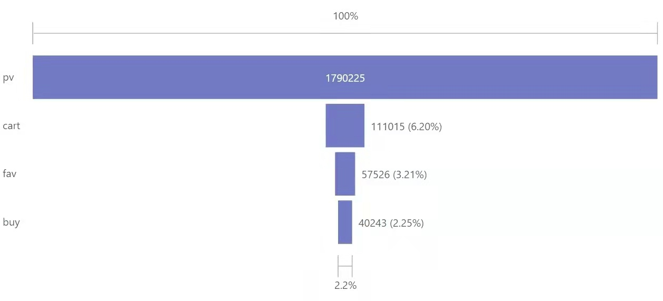This screenshot has width=663, height=301.
Task: Click the left tick of the 2.2% bracket
Action: (x=338, y=266)
